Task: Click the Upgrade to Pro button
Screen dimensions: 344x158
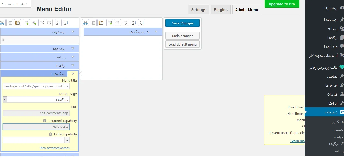Action: point(282,4)
